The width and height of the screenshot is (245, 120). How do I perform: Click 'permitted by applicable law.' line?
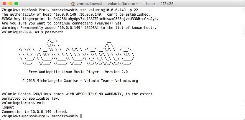point(31,98)
